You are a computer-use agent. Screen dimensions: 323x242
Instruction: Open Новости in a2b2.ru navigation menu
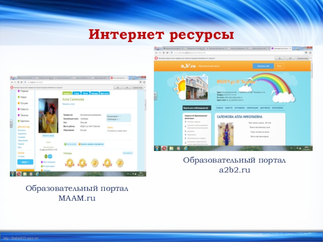coord(229,108)
